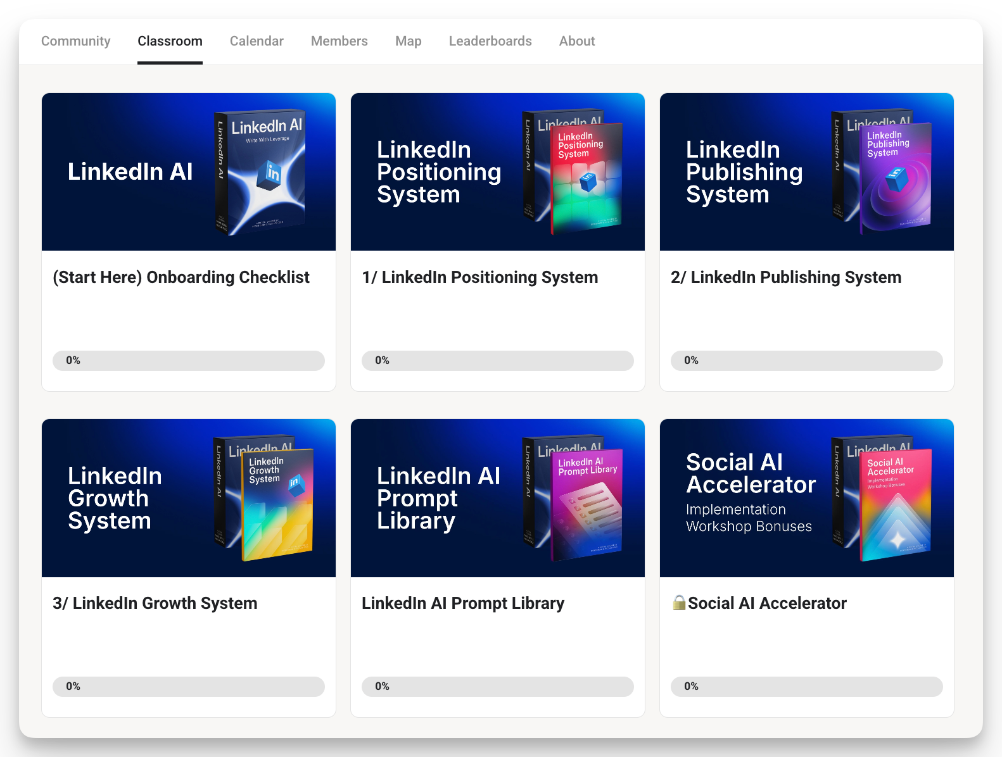The width and height of the screenshot is (1002, 757).
Task: Click the LinkedIn AI onboarding course thumbnail
Action: 189,172
